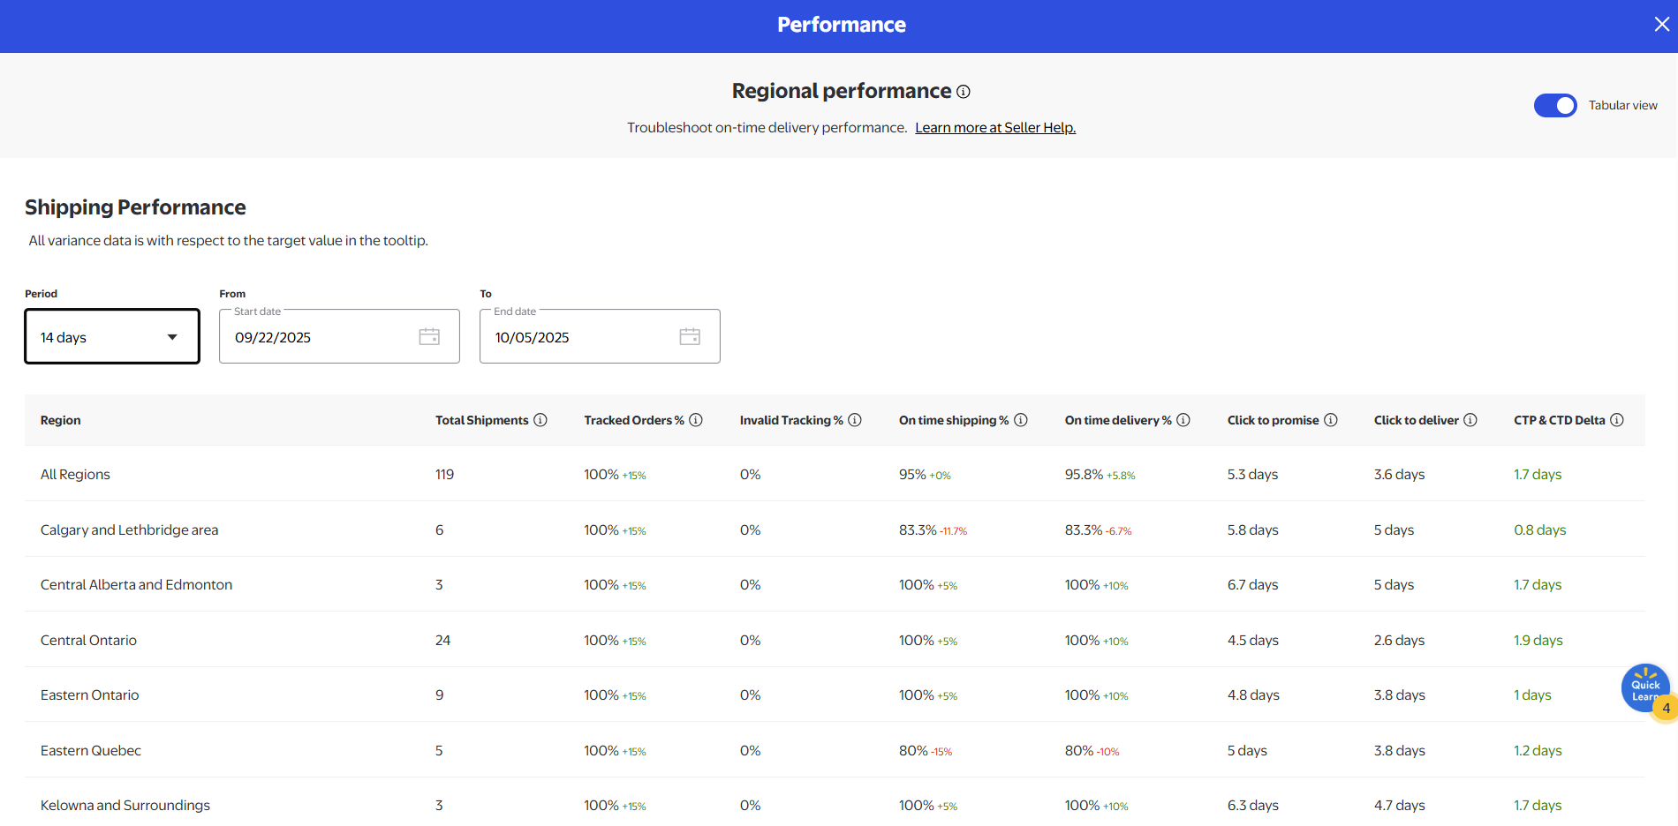Click the Tracked Orders % info icon
This screenshot has width=1678, height=826.
[696, 420]
